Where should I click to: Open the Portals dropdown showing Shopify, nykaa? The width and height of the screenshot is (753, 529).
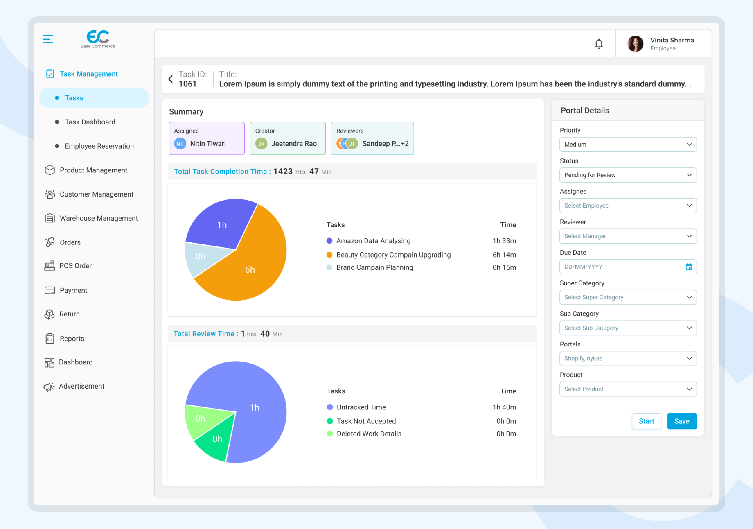coord(628,359)
